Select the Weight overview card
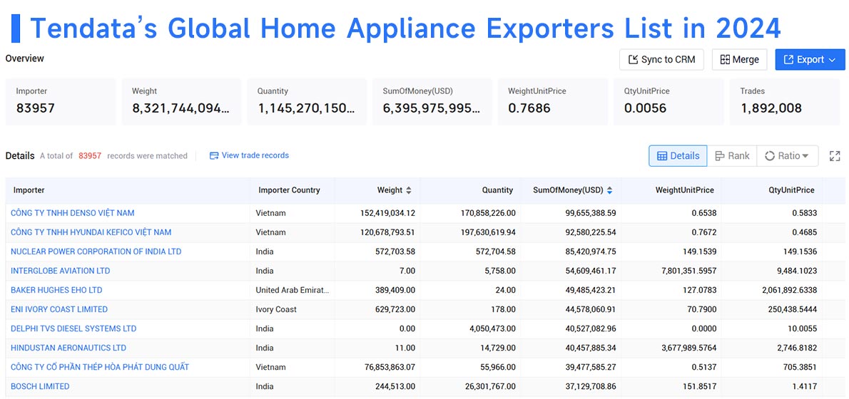The image size is (849, 399). [181, 102]
